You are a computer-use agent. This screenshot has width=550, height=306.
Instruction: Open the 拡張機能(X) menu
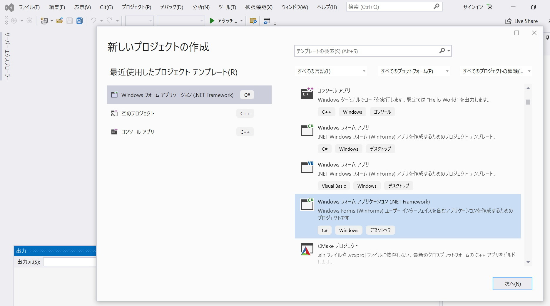pyautogui.click(x=259, y=7)
